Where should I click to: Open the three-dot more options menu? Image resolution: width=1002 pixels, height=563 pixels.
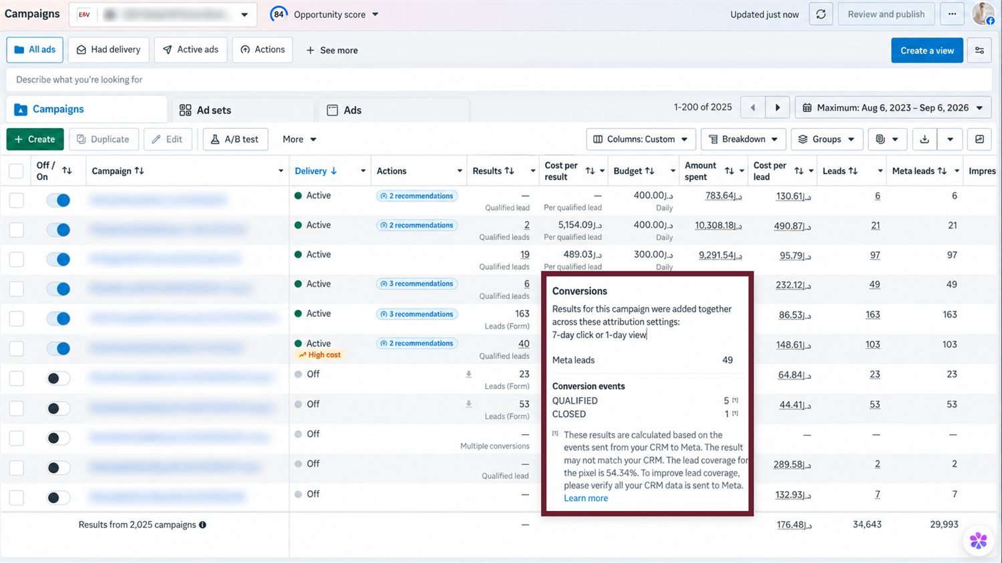(952, 14)
